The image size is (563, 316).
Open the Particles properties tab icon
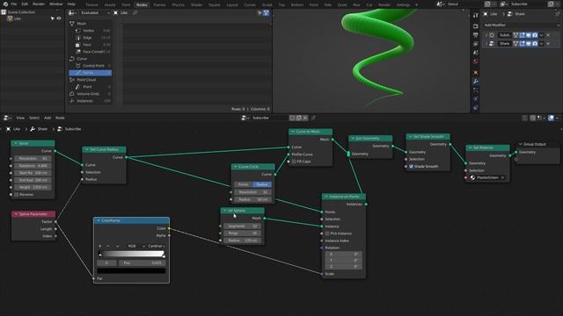tap(475, 90)
